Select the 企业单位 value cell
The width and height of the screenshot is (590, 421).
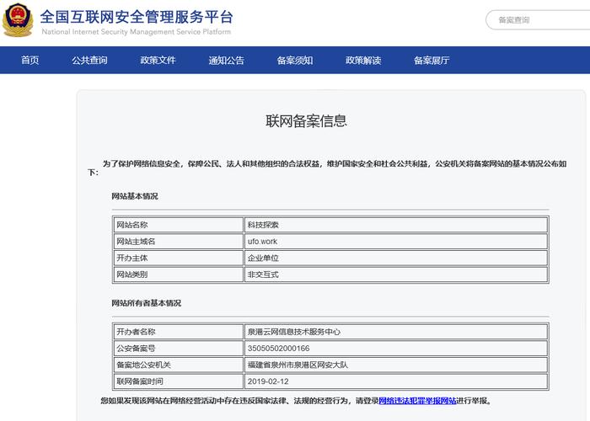396,258
